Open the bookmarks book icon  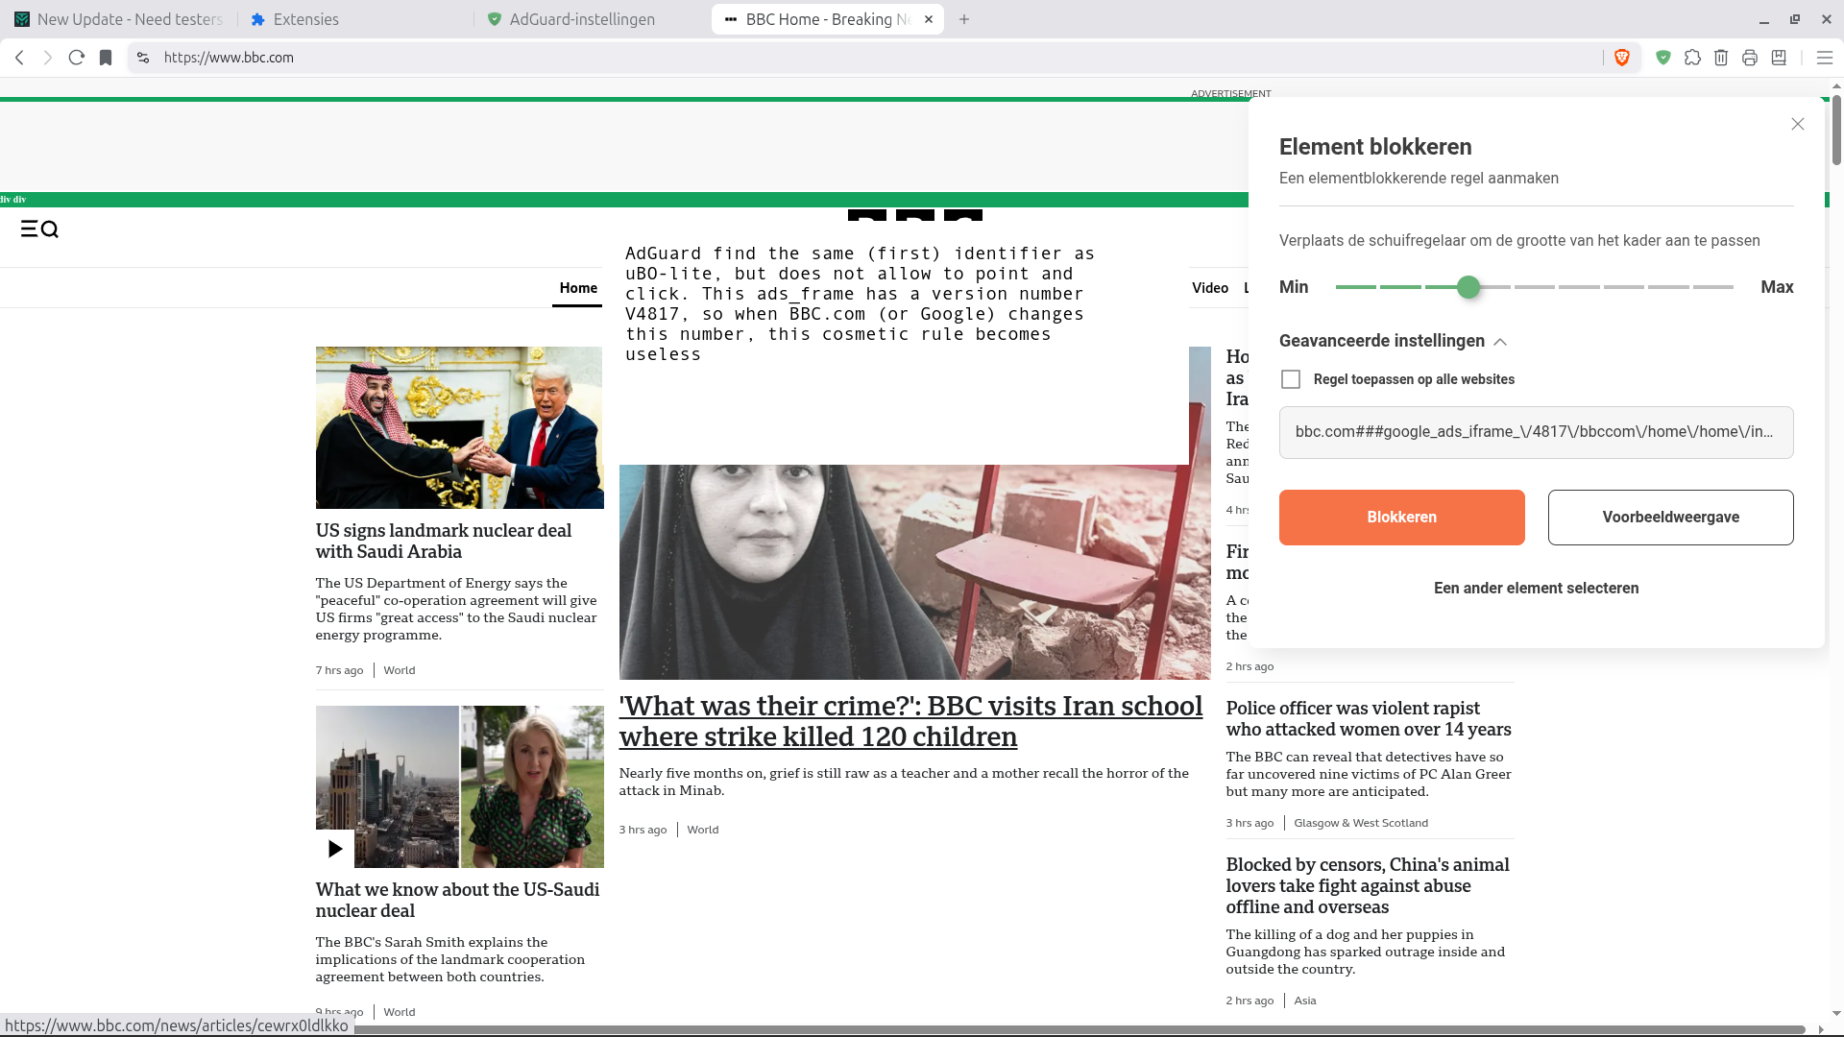(1779, 58)
